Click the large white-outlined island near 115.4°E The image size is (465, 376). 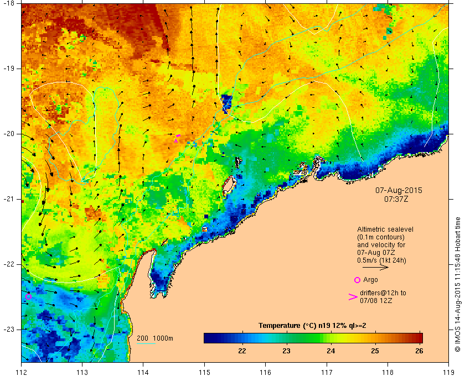coord(228,185)
